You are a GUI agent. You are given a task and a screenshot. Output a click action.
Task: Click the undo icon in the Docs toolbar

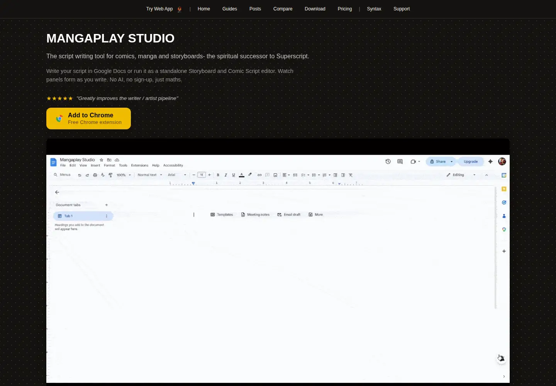tap(80, 175)
